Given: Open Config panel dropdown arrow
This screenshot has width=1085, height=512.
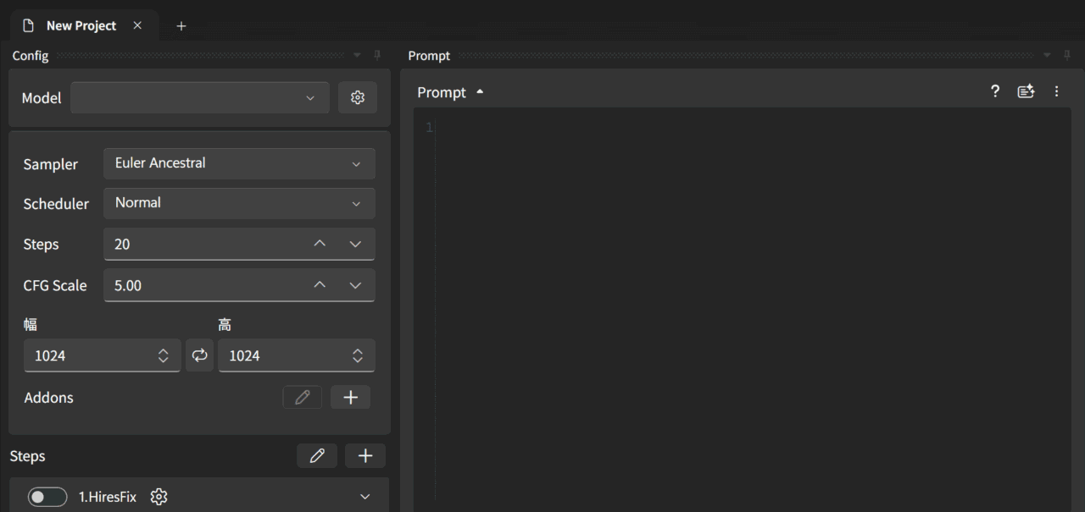Looking at the screenshot, I should tap(357, 55).
